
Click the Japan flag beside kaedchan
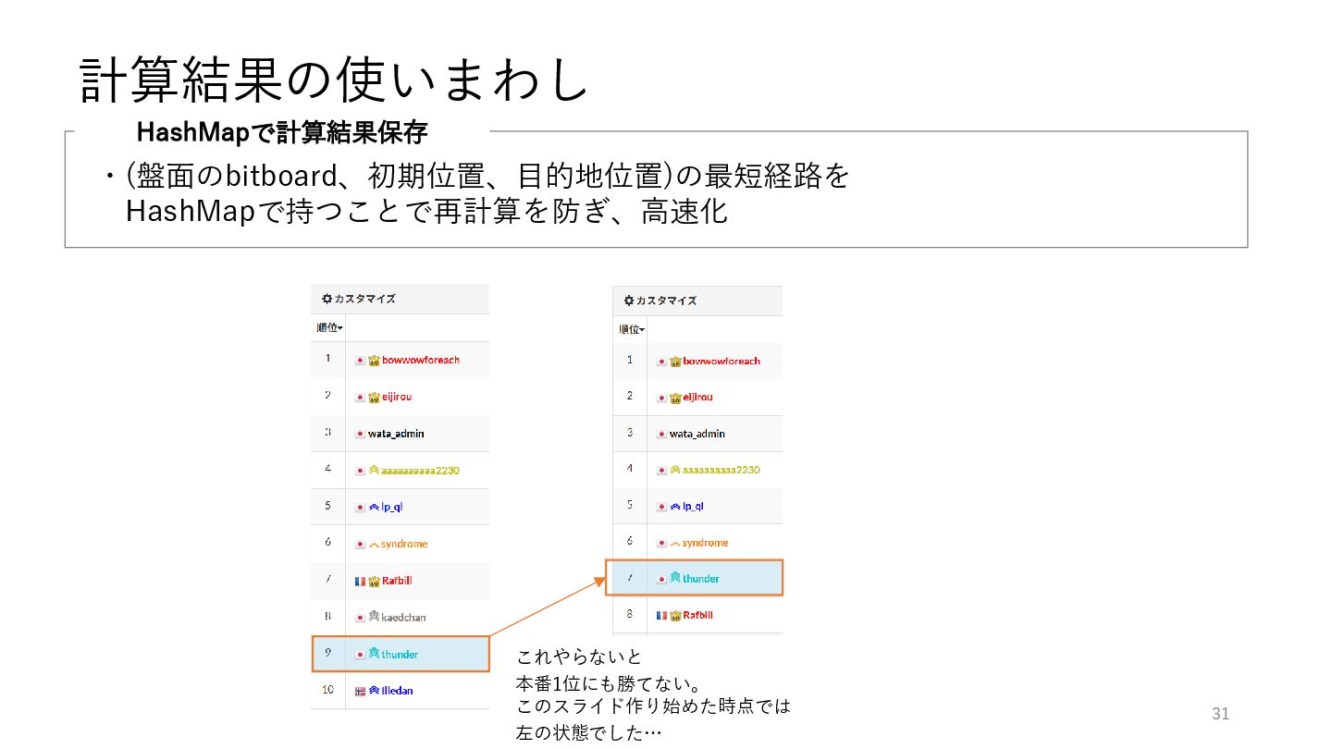point(361,618)
